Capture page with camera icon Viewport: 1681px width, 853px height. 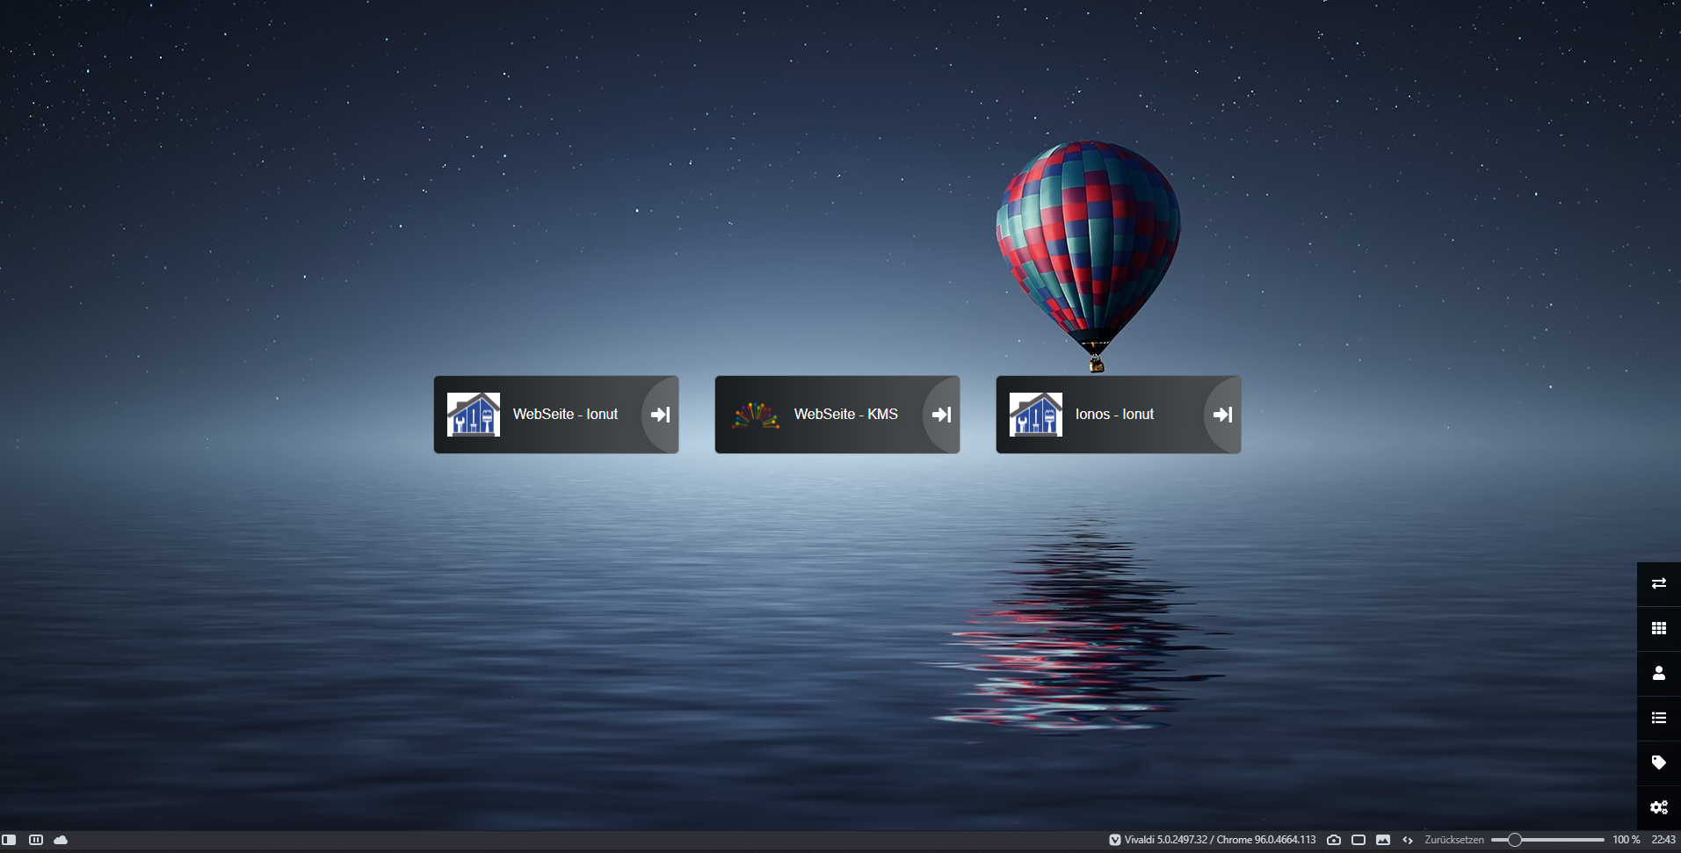click(x=1334, y=840)
